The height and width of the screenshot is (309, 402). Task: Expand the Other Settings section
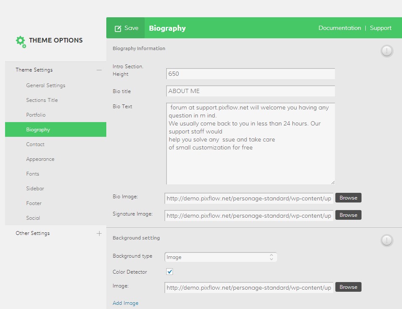point(99,233)
